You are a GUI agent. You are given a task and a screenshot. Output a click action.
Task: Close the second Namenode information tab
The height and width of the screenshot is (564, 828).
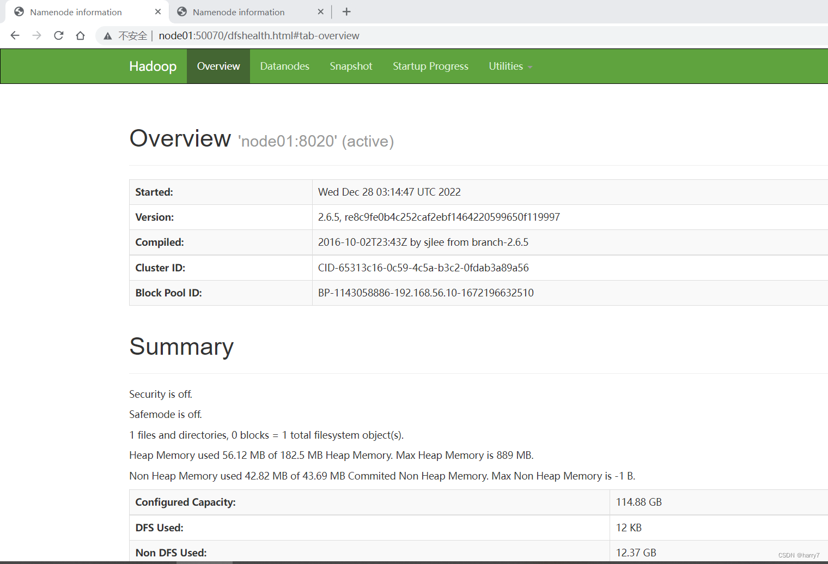[320, 11]
